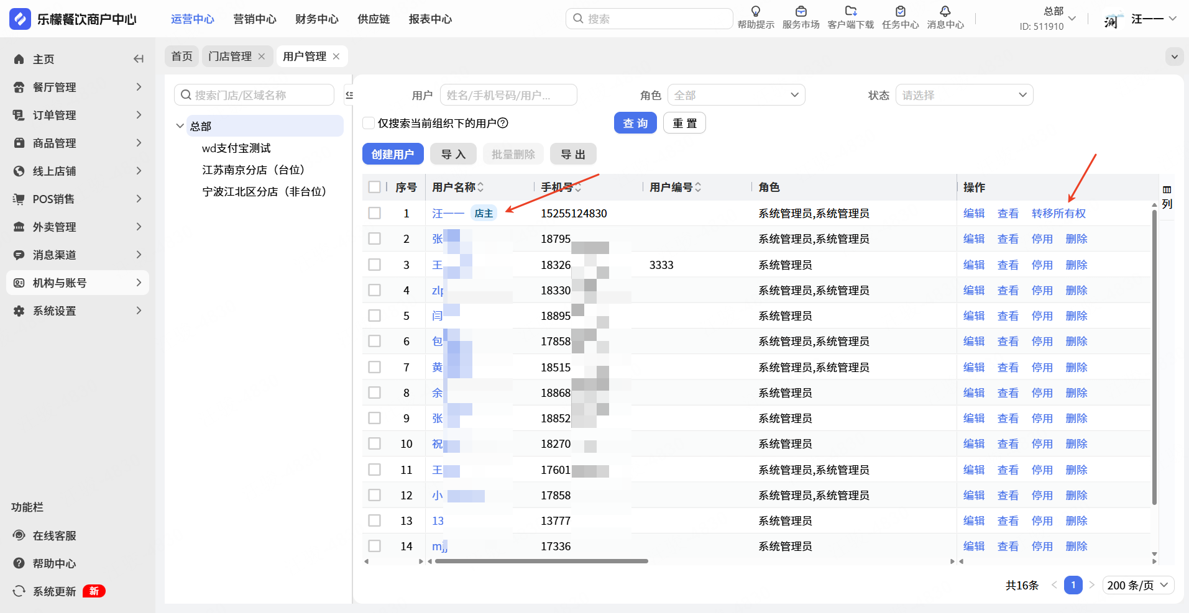Open the 角色 dropdown filter

coord(736,95)
